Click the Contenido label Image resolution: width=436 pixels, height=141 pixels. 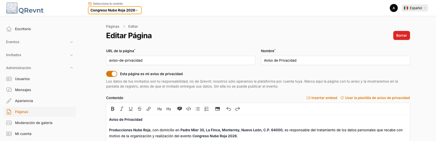pos(115,98)
